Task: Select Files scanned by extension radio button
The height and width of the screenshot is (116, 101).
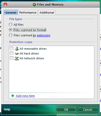Action: coord(10,35)
